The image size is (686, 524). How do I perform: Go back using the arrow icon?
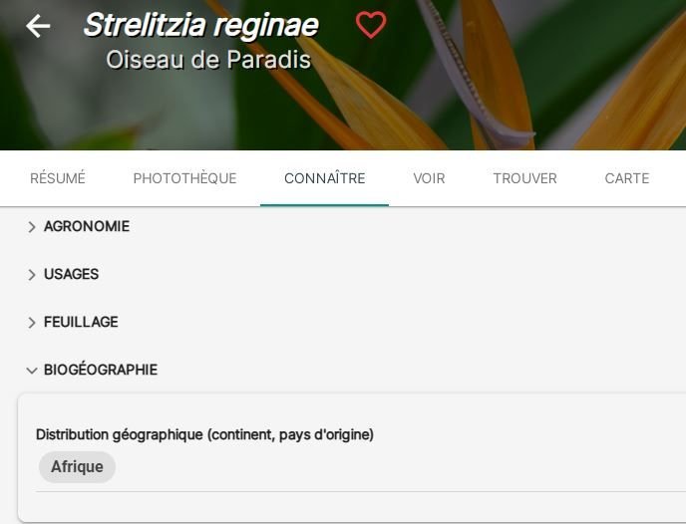point(38,26)
